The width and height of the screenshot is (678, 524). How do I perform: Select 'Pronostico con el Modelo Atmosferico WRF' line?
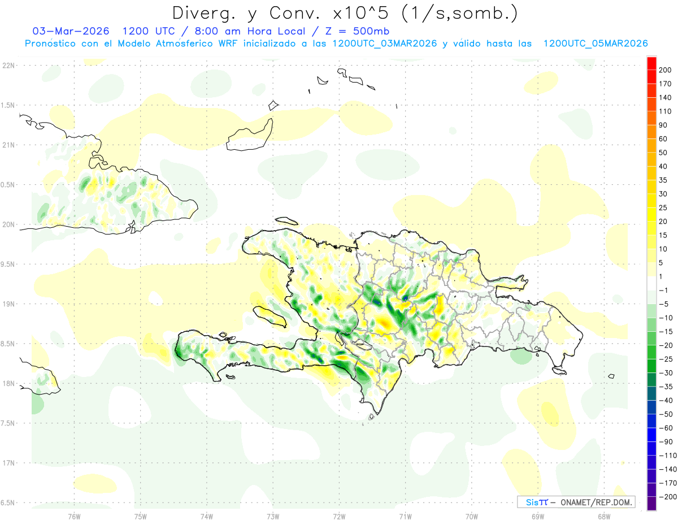130,44
